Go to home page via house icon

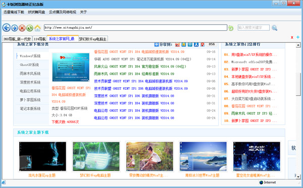coord(37,28)
